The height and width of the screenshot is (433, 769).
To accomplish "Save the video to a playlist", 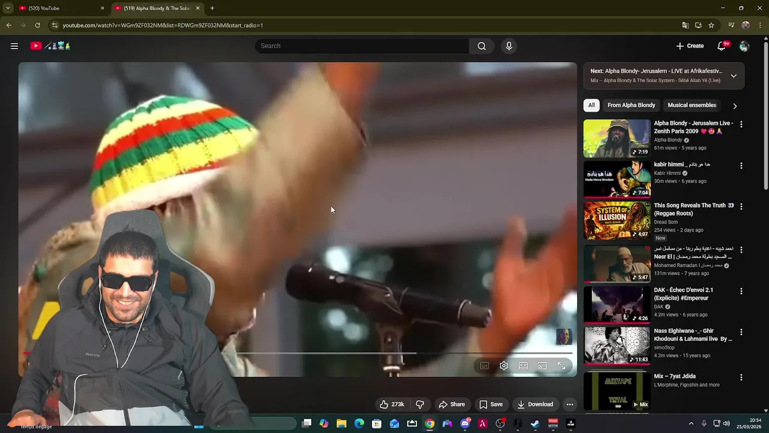I will (490, 404).
